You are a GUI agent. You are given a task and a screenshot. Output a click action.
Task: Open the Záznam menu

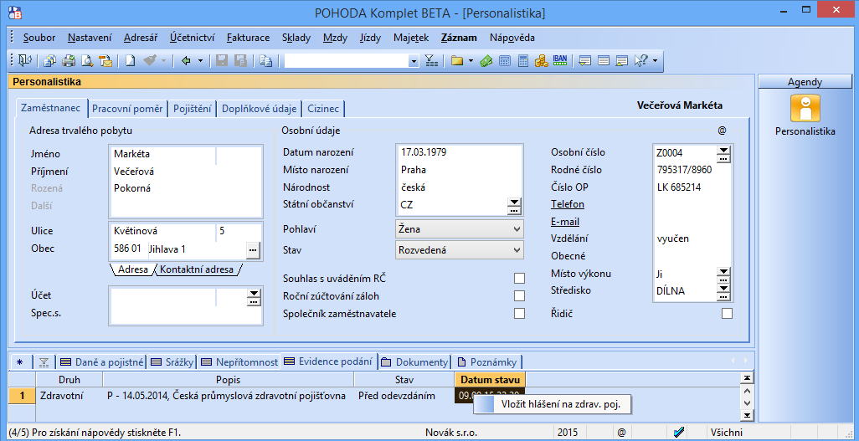coord(459,38)
